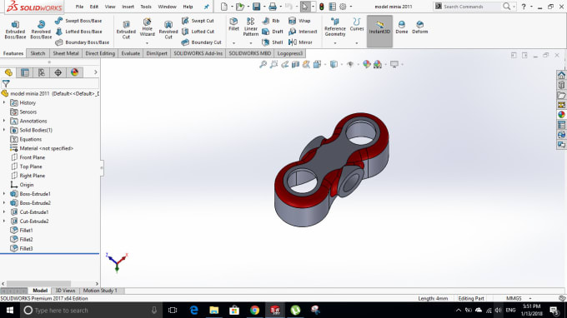Click the Edit Appearance icon
The width and height of the screenshot is (567, 318).
(x=367, y=64)
